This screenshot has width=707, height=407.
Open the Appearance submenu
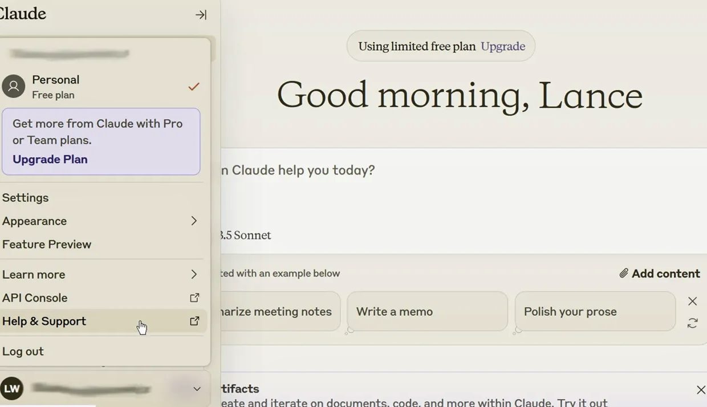tap(101, 221)
